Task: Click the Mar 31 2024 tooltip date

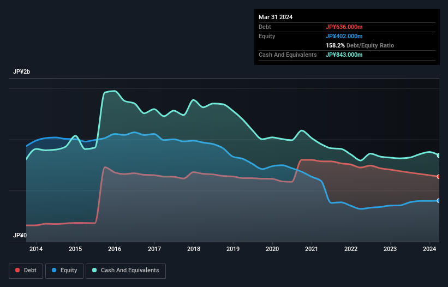Action: 276,17
